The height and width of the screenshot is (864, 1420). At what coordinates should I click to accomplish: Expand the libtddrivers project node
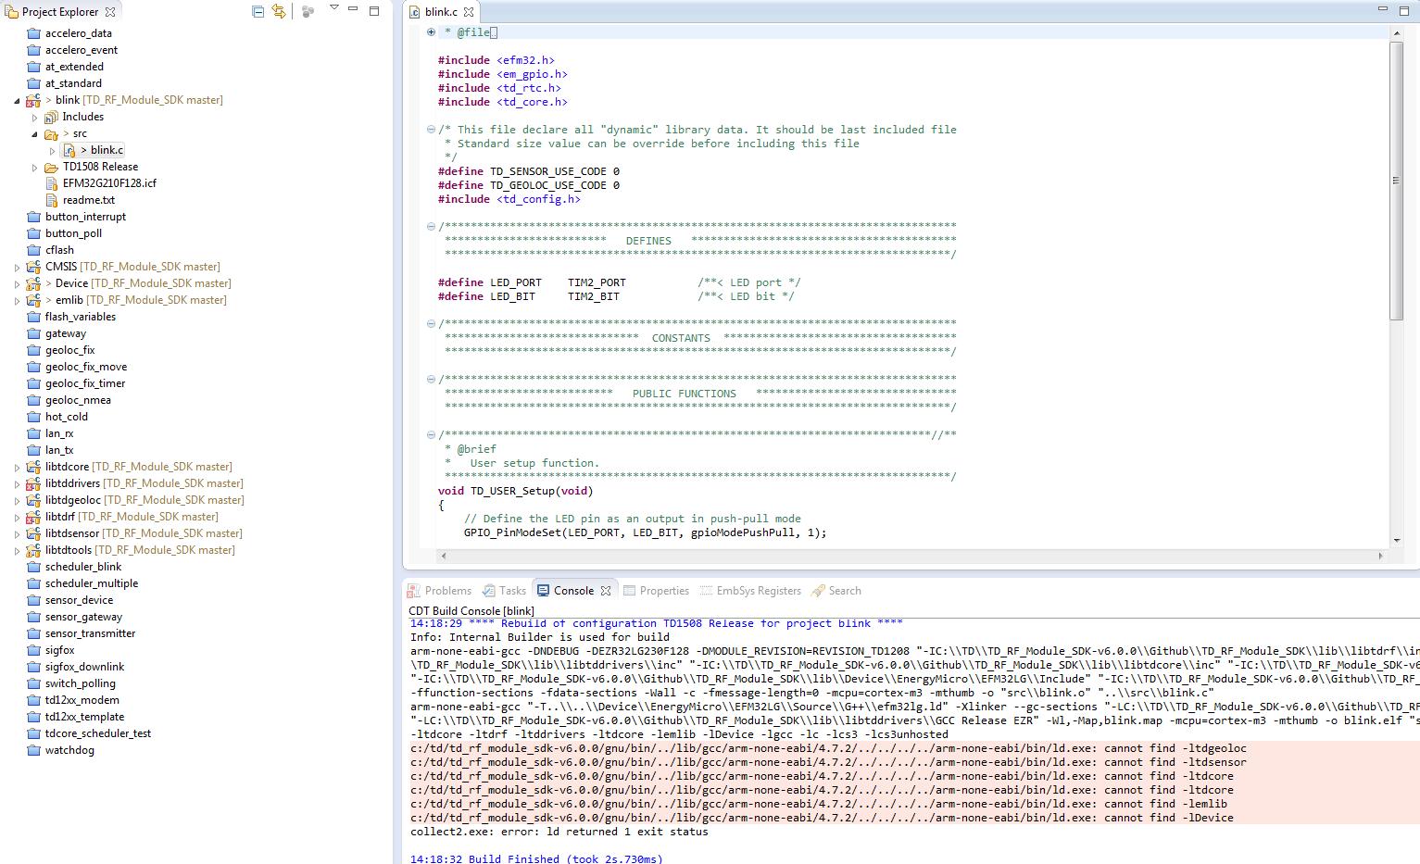coord(17,484)
